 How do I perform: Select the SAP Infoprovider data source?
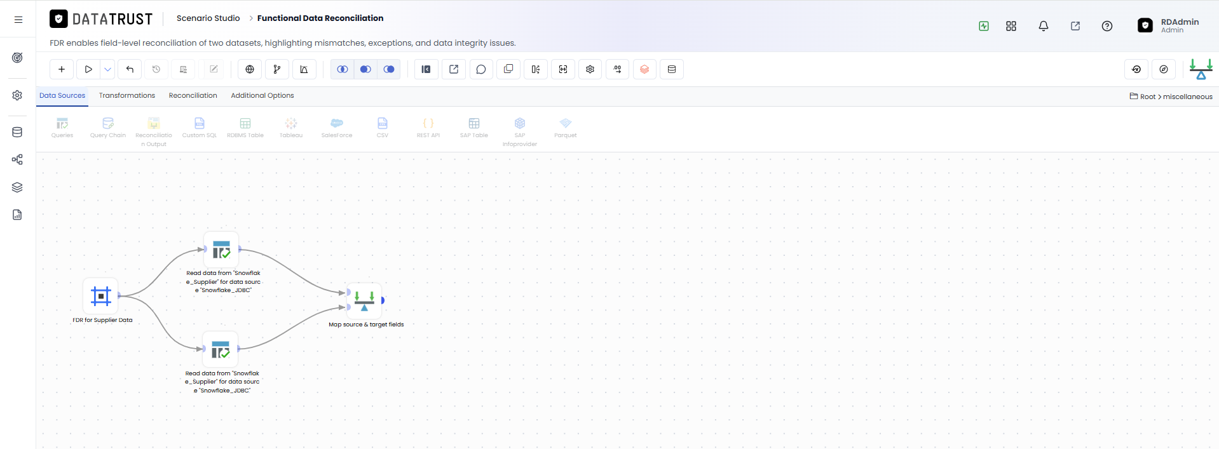pos(520,131)
